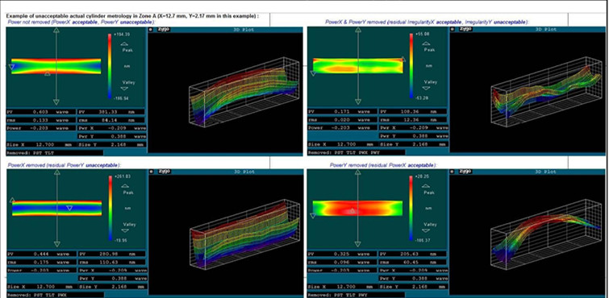The image size is (609, 298).
Task: Click valley marker triangle on Power not removed map
Action: (11, 67)
